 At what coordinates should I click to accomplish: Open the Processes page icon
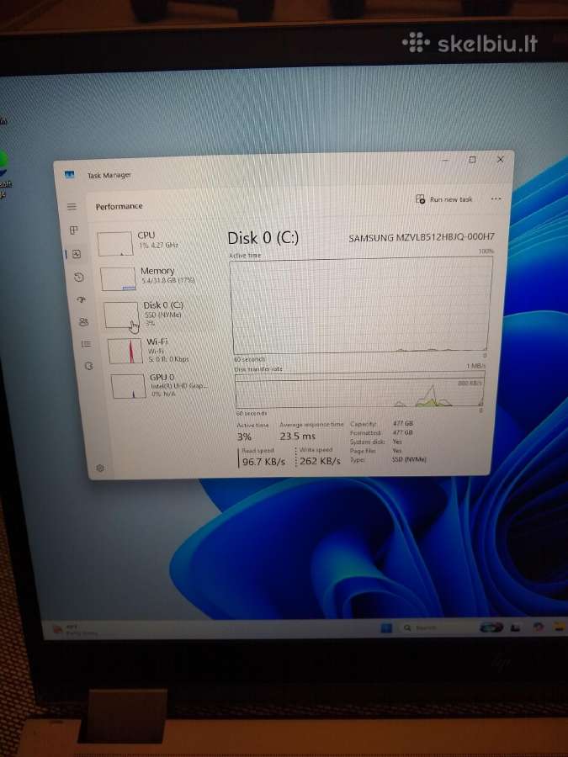[x=74, y=230]
